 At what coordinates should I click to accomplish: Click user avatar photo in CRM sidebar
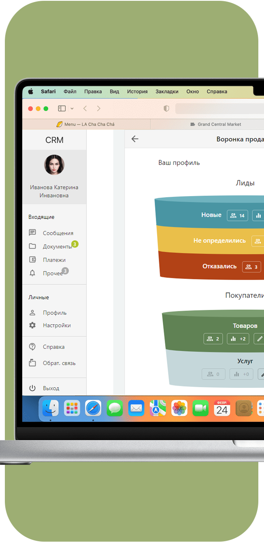click(x=54, y=165)
